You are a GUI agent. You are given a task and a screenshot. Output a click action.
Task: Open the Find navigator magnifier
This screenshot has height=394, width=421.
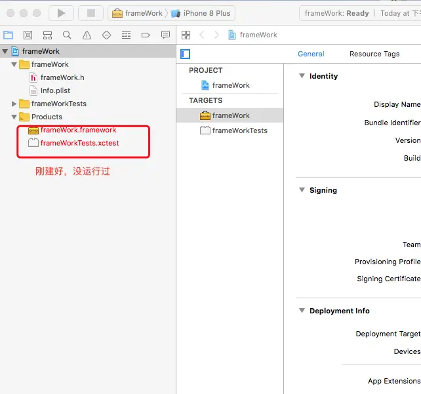[x=67, y=35]
